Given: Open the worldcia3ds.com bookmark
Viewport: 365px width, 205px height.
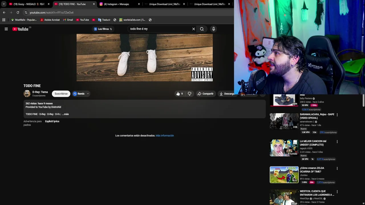Looking at the screenshot, I should click(132, 20).
